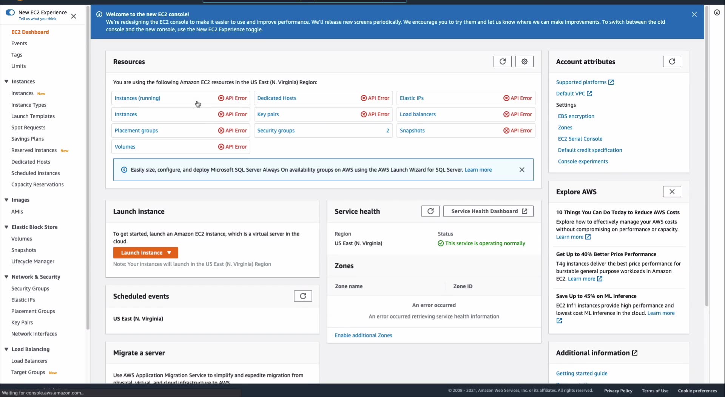Open Snapshots resource link
Image resolution: width=725 pixels, height=397 pixels.
(x=412, y=131)
